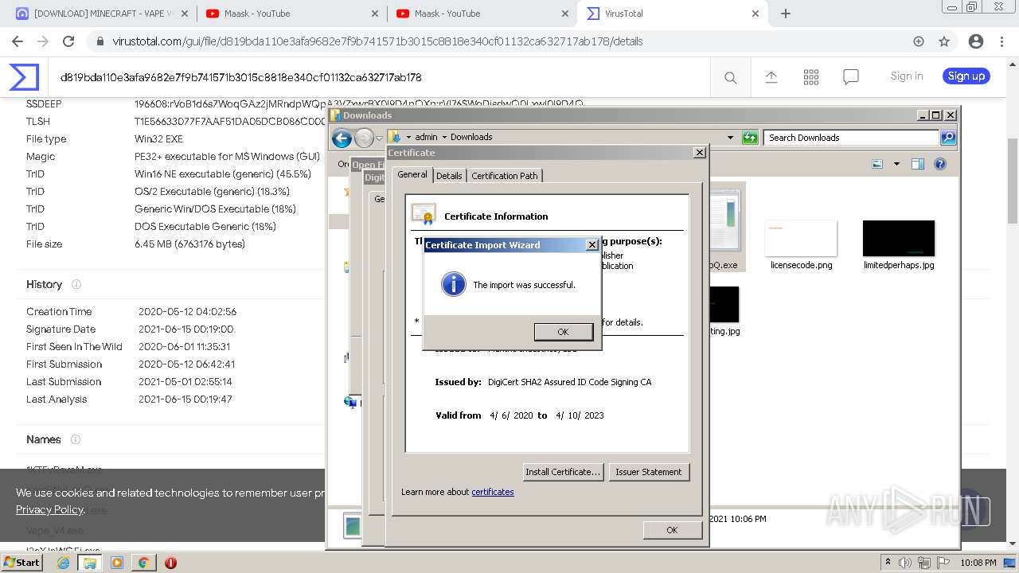This screenshot has height=573, width=1019.
Task: Bookmark this page with the star icon
Action: 944,41
